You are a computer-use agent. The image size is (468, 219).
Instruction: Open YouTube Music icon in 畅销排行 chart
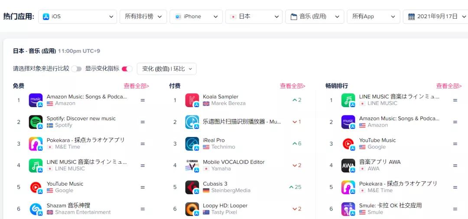(348, 144)
